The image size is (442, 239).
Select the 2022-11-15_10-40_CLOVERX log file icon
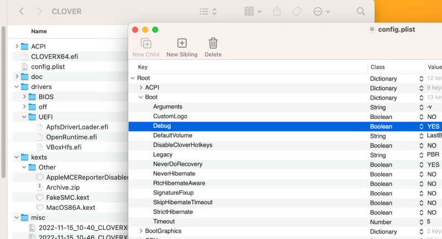click(x=33, y=228)
